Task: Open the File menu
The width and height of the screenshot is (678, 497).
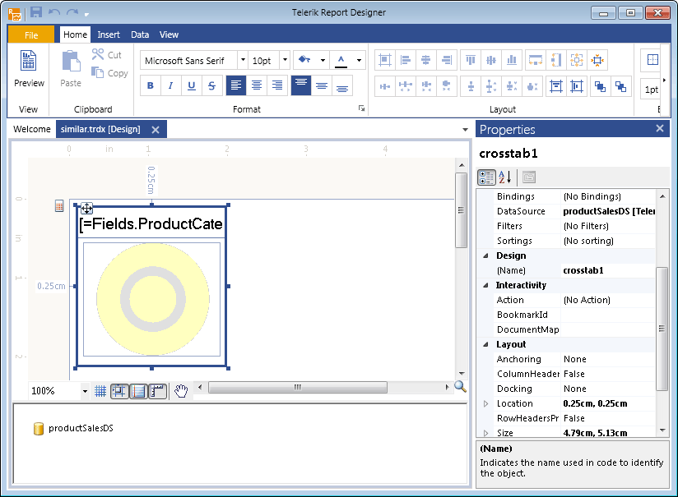Action: 31,35
